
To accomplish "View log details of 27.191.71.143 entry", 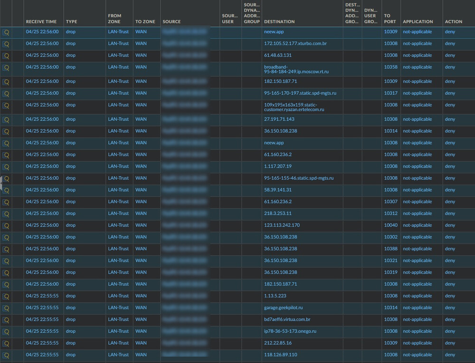I will [6, 119].
